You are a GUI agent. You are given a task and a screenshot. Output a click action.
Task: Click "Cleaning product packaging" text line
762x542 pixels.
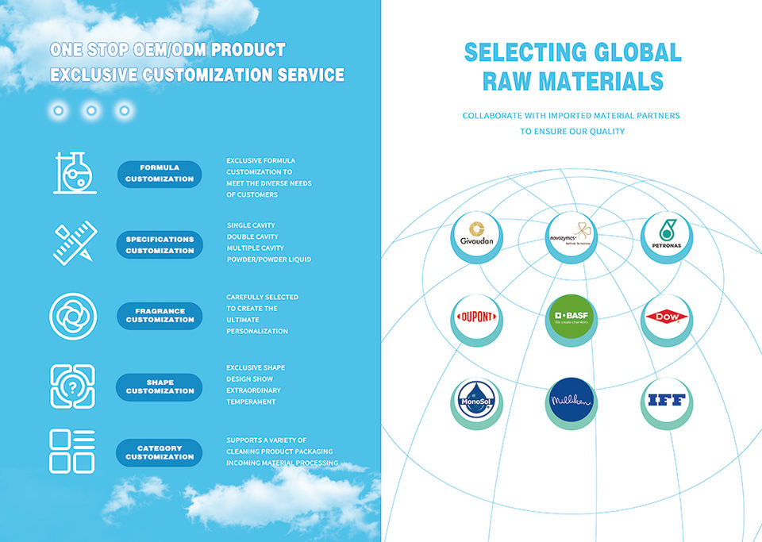(x=279, y=452)
